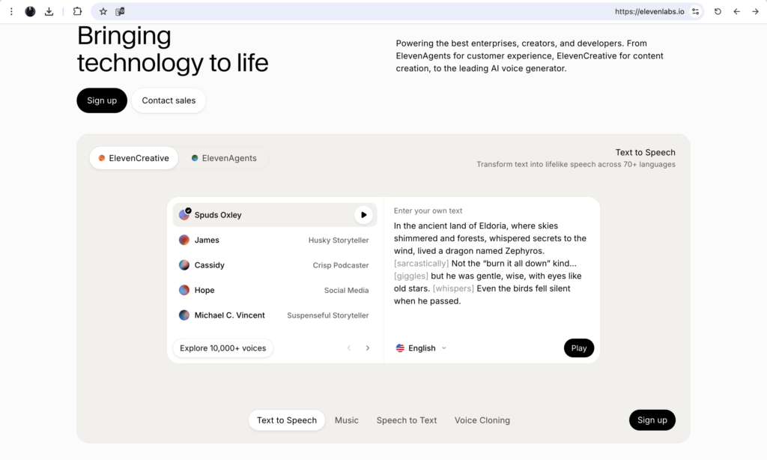This screenshot has width=767, height=460.
Task: Go to next voices page arrow
Action: 368,348
